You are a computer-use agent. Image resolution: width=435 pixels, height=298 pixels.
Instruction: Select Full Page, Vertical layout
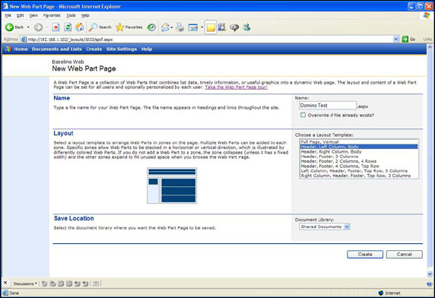click(x=359, y=142)
